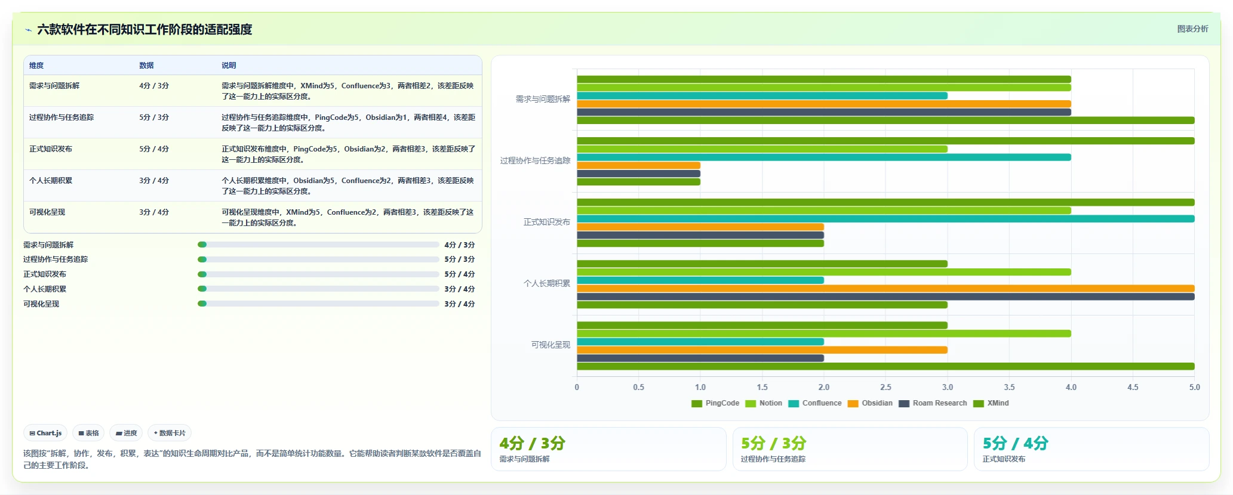Viewport: 1233px width, 495px height.
Task: Click the icon beside the chart title
Action: click(x=28, y=30)
